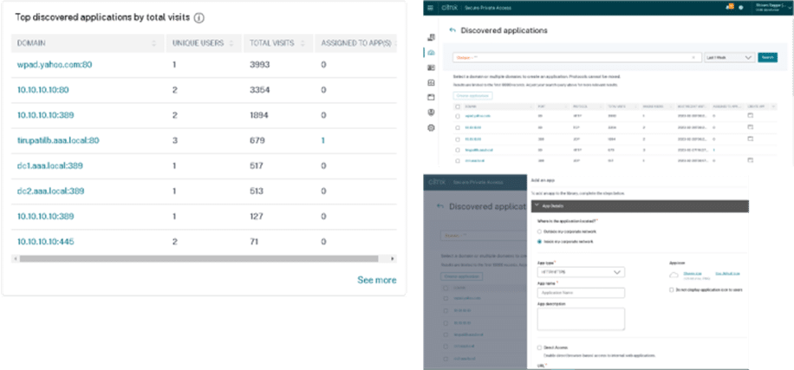This screenshot has width=794, height=370.
Task: Click left arrow of the table's horizontal scrollbar
Action: (16, 258)
